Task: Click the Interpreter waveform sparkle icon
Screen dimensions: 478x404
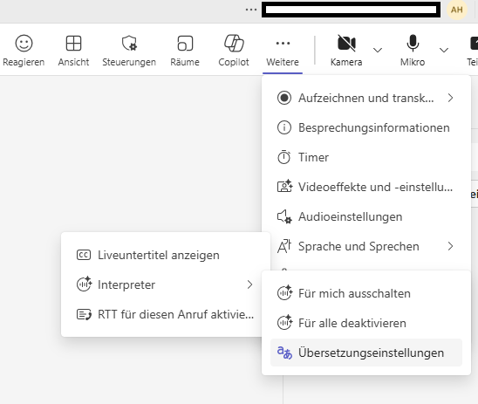Action: 84,284
